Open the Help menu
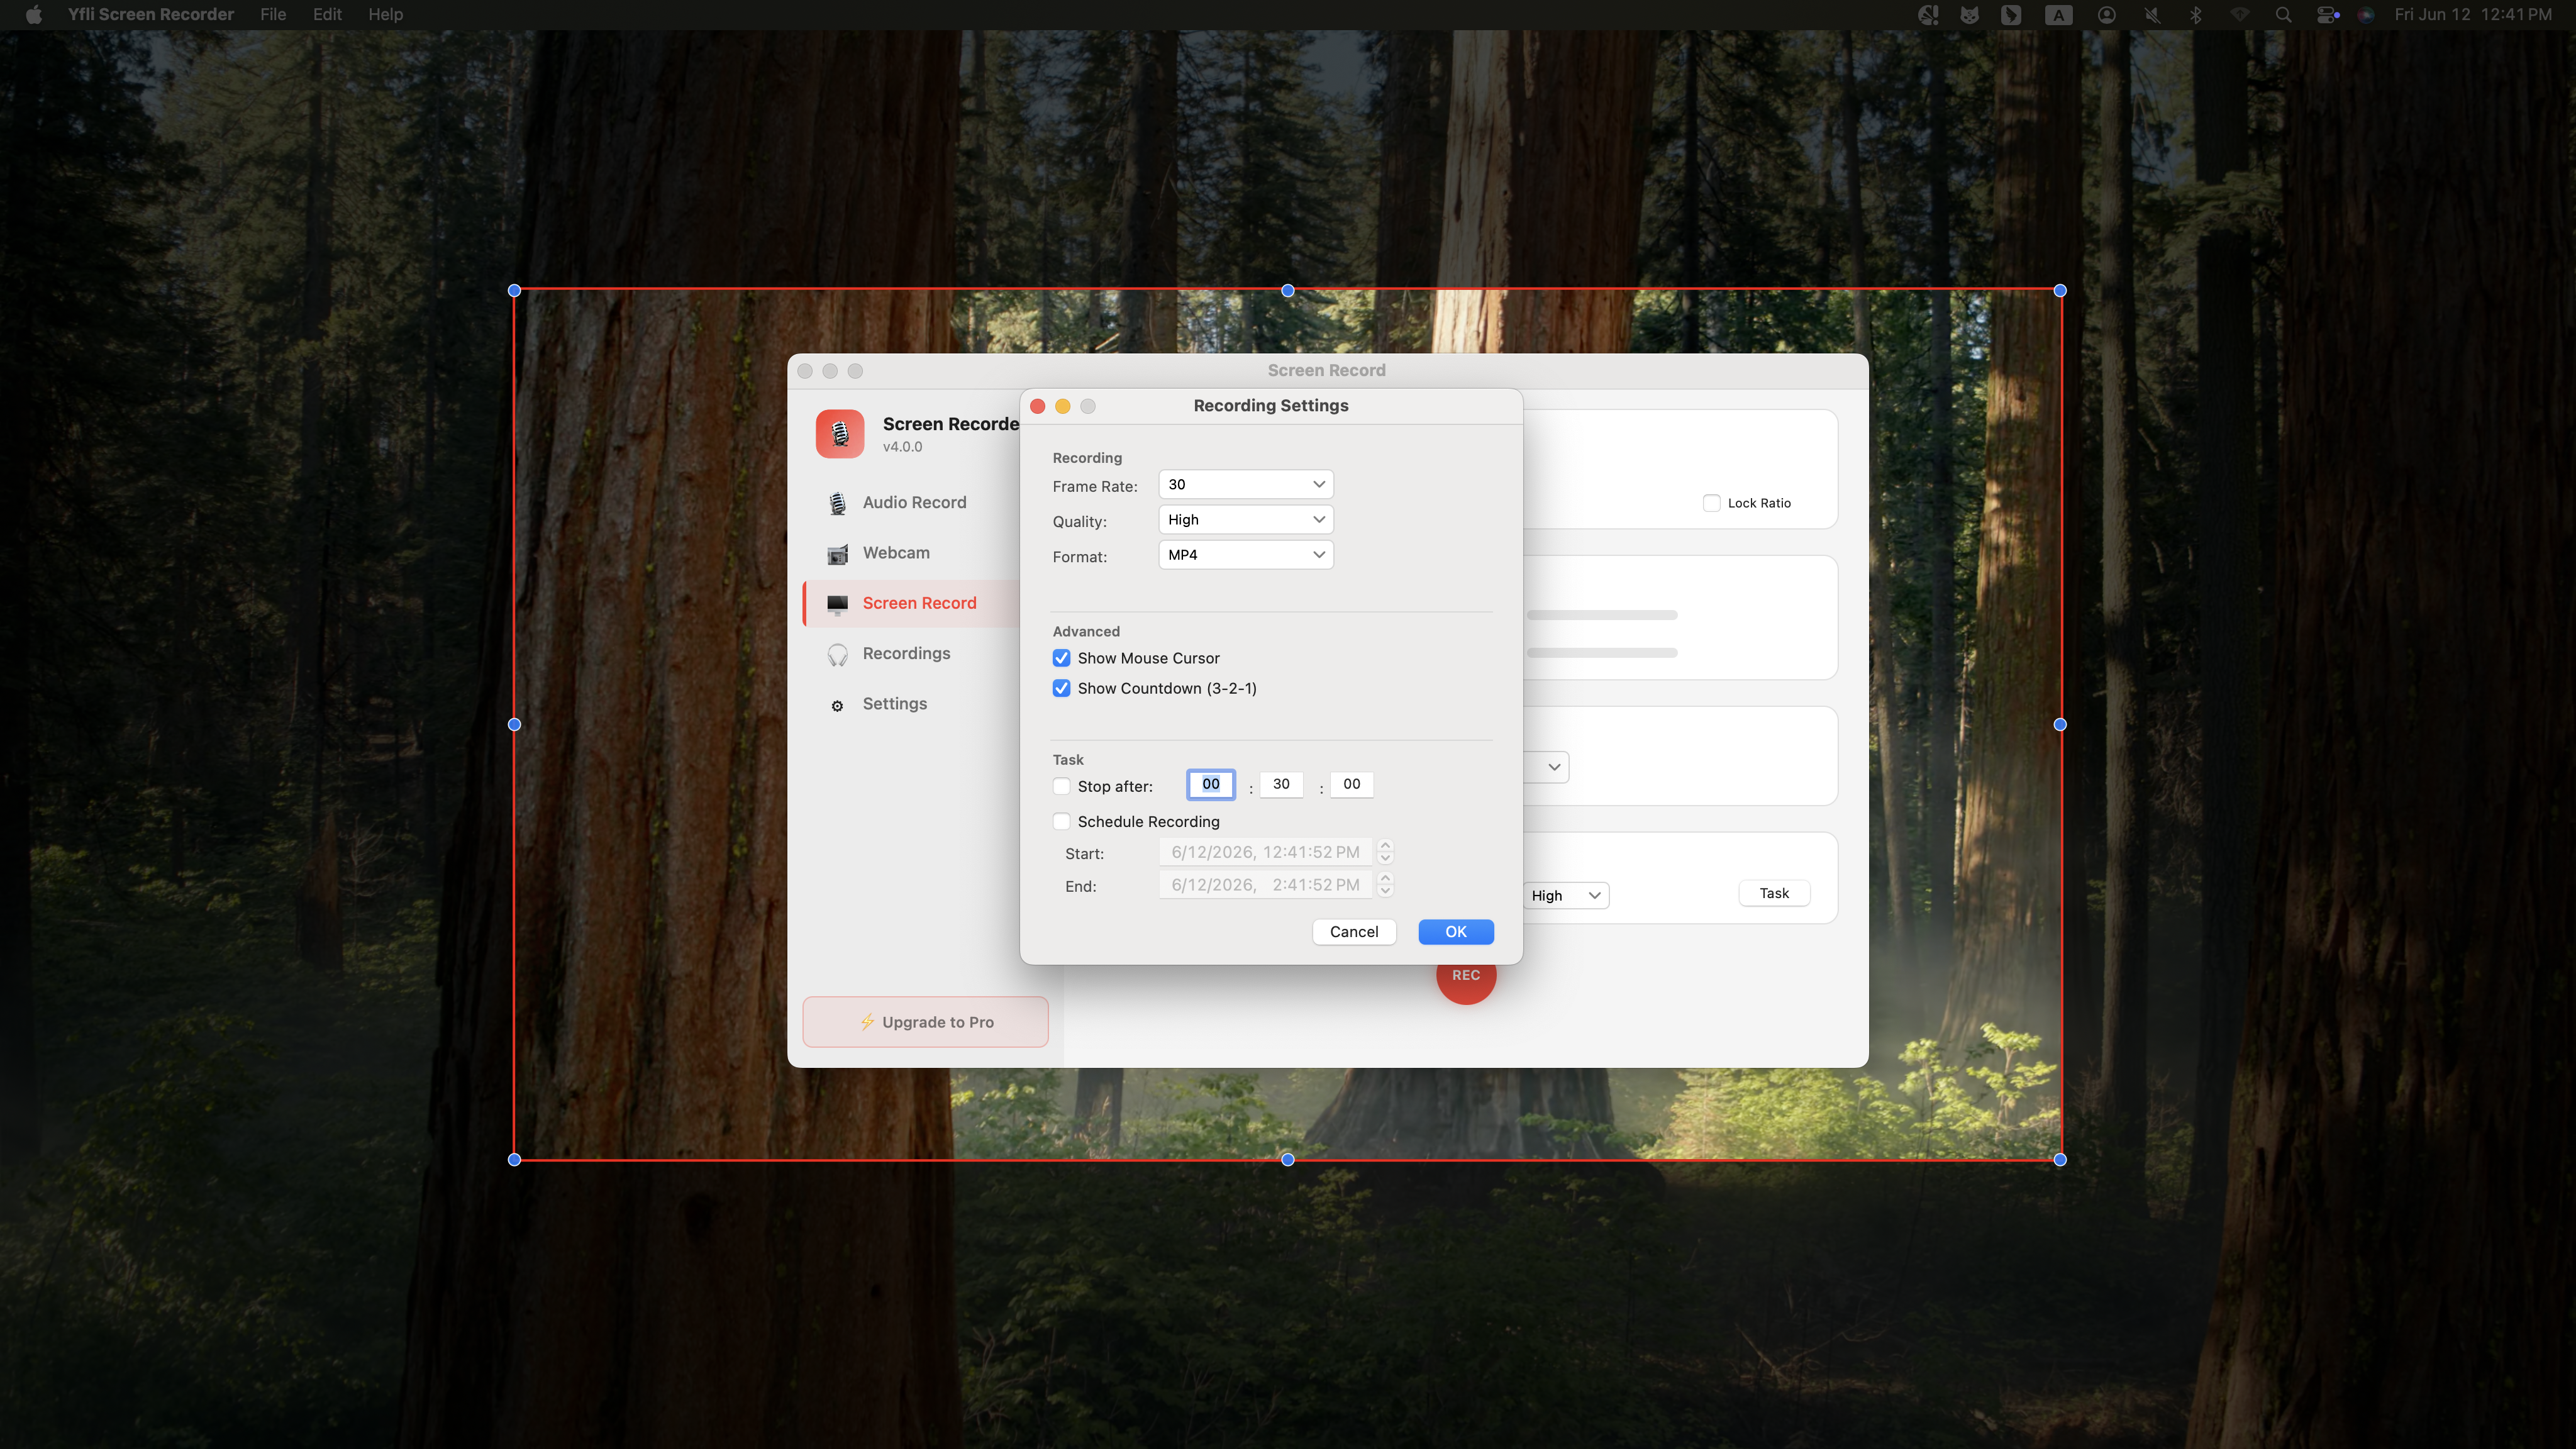 tap(385, 14)
